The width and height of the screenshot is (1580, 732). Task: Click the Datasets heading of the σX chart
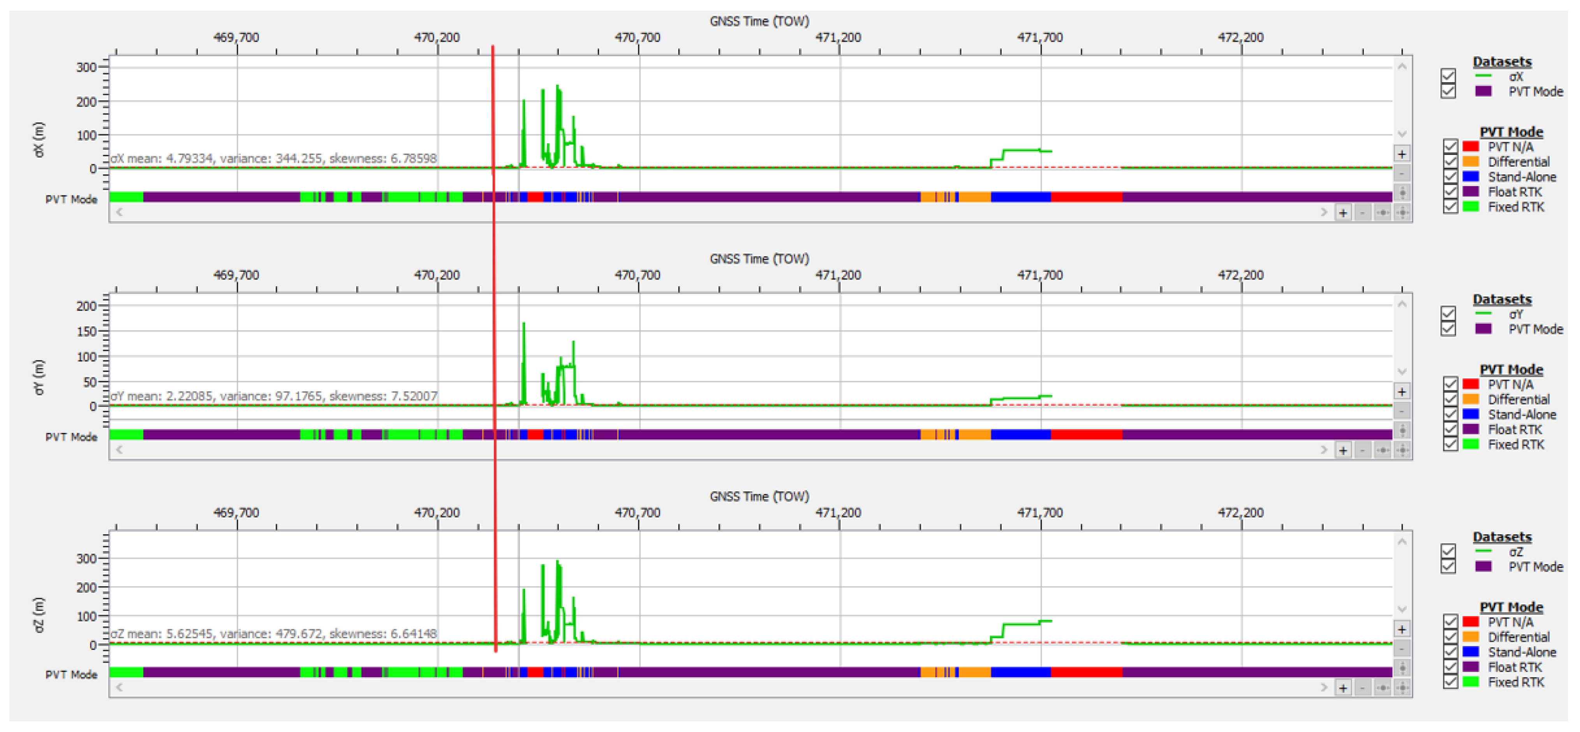tap(1502, 61)
